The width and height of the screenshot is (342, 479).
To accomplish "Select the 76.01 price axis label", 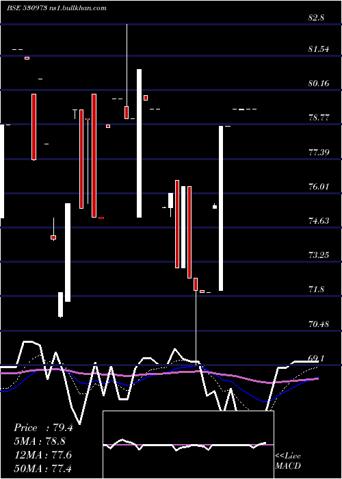I will 319,186.
